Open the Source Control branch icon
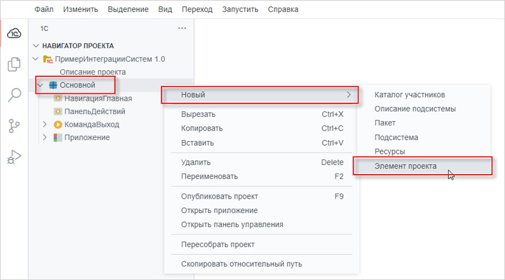 pyautogui.click(x=14, y=125)
